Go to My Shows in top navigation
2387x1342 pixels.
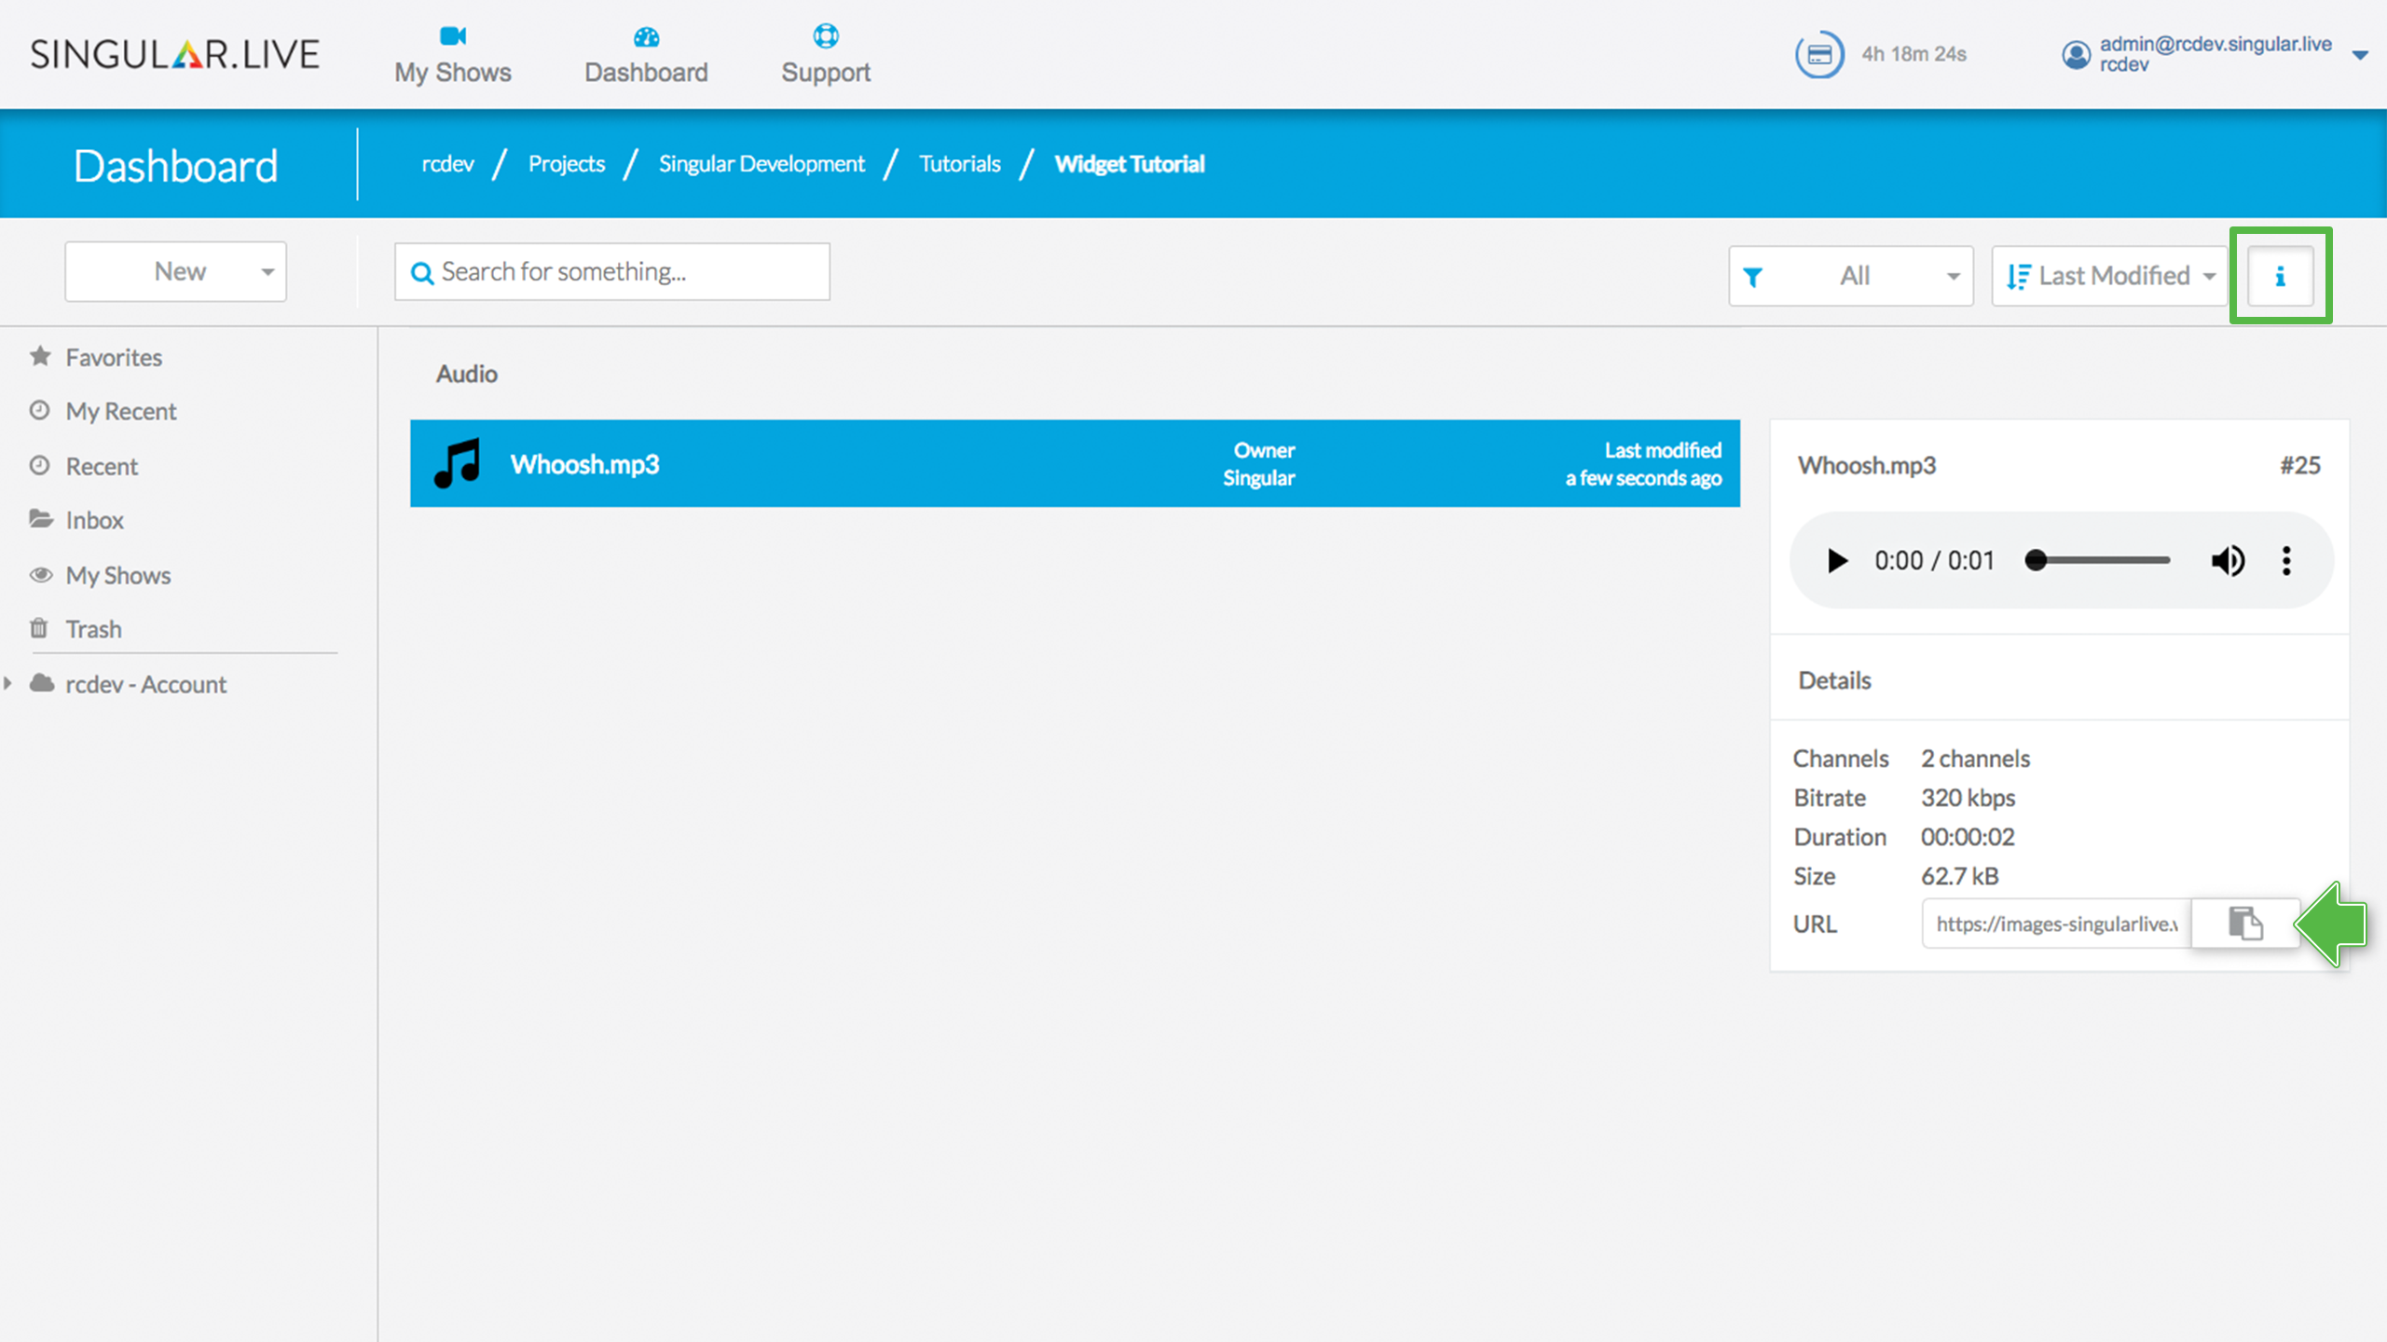tap(452, 54)
